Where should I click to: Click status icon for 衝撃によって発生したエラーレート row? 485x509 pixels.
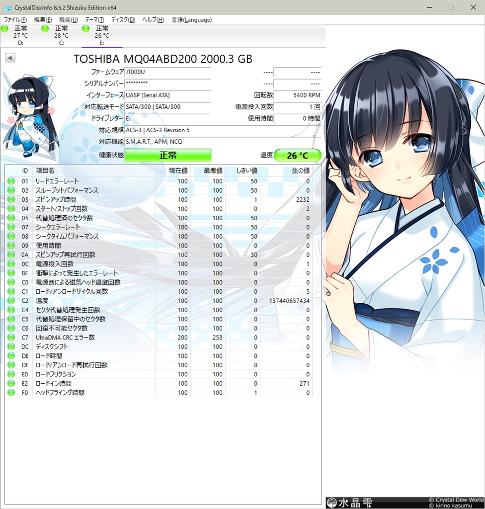tap(11, 273)
